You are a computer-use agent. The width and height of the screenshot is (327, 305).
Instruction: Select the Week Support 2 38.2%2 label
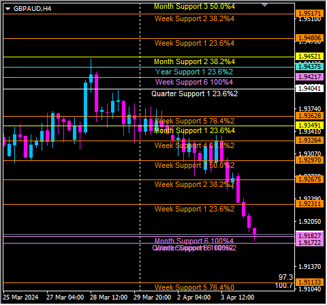[x=194, y=184]
